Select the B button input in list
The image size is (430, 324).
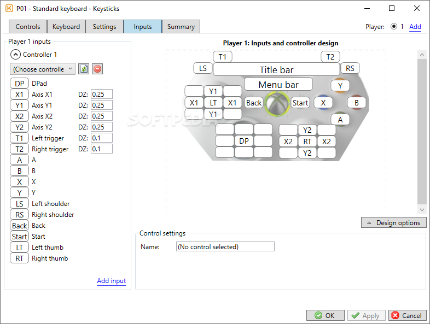(x=20, y=171)
